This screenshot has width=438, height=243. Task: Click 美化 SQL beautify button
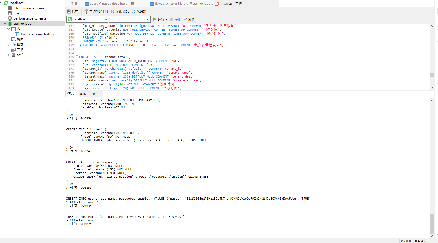click(x=120, y=11)
